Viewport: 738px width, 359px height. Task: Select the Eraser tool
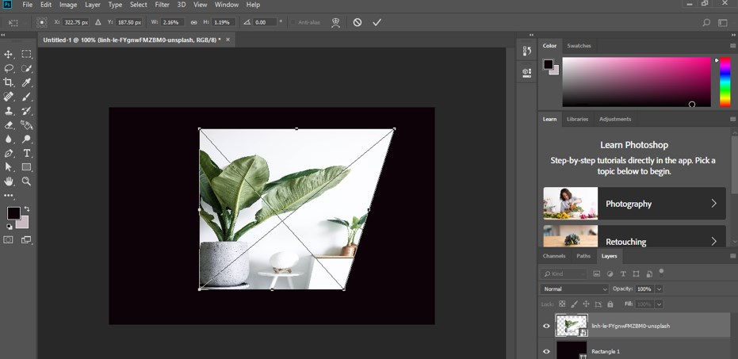click(9, 124)
